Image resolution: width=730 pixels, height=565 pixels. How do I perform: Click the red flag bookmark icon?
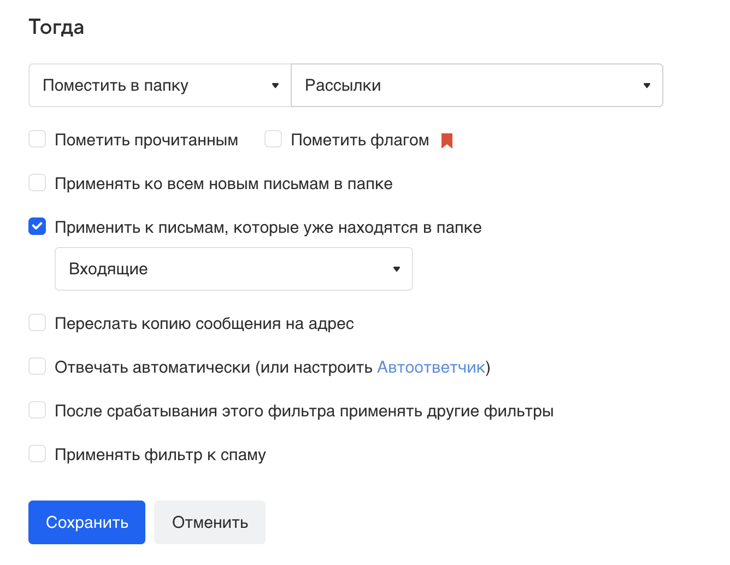446,140
